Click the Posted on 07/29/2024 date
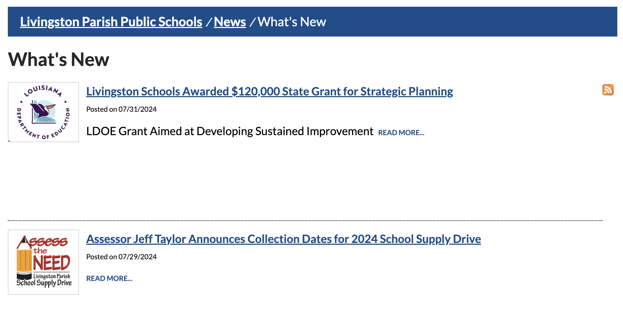Image resolution: width=623 pixels, height=332 pixels. click(121, 257)
